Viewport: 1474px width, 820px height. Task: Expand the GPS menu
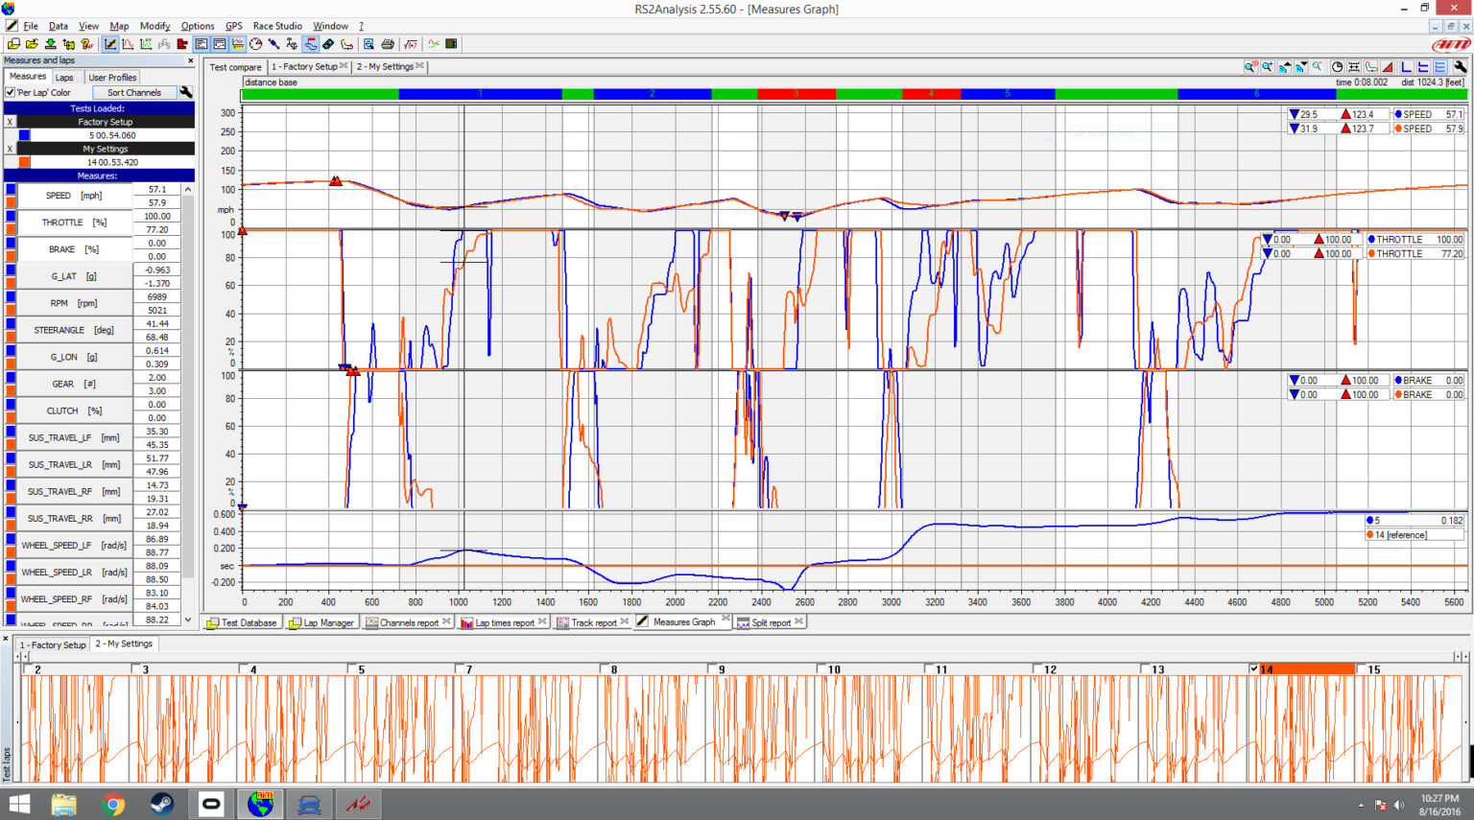tap(233, 26)
